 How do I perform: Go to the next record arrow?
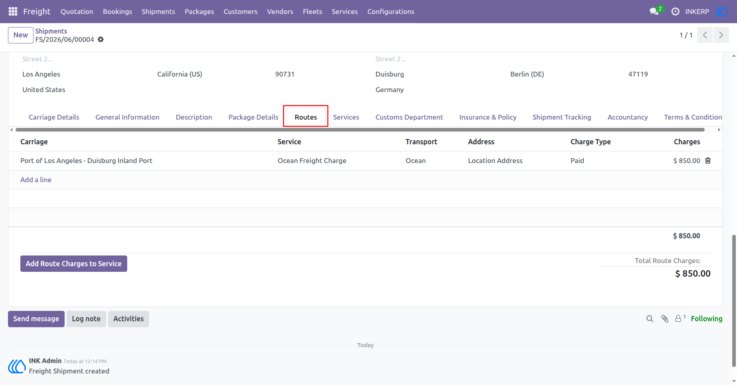click(x=721, y=35)
